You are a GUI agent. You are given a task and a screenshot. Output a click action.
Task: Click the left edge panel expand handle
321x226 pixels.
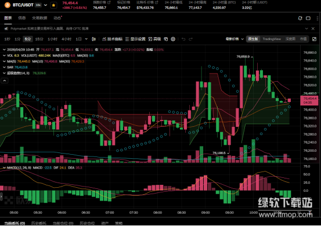(x=1, y=197)
